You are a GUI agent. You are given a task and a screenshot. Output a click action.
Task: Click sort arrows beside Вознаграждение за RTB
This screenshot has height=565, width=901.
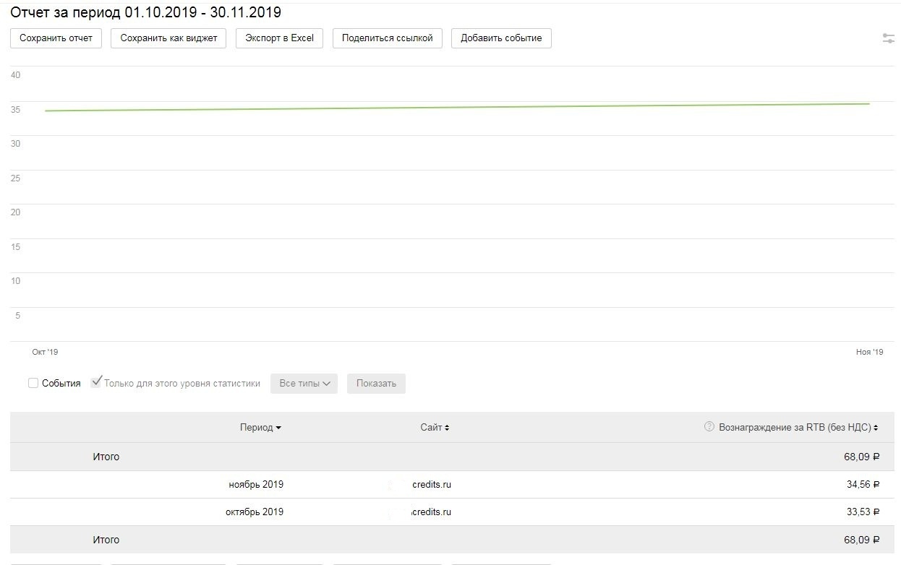coord(876,428)
